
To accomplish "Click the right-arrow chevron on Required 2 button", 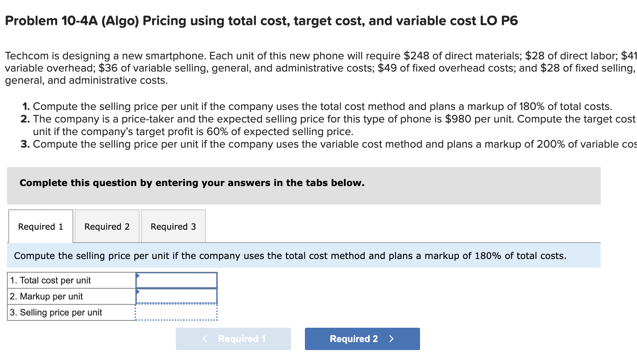I will (391, 339).
